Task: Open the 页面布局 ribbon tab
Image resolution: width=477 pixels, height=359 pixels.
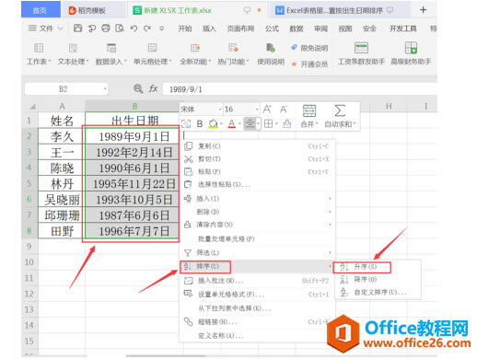Action: click(240, 29)
